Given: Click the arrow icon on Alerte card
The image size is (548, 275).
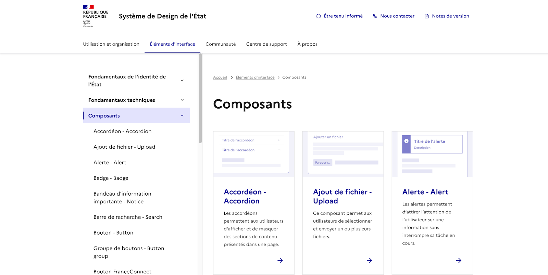Looking at the screenshot, I should 459,260.
